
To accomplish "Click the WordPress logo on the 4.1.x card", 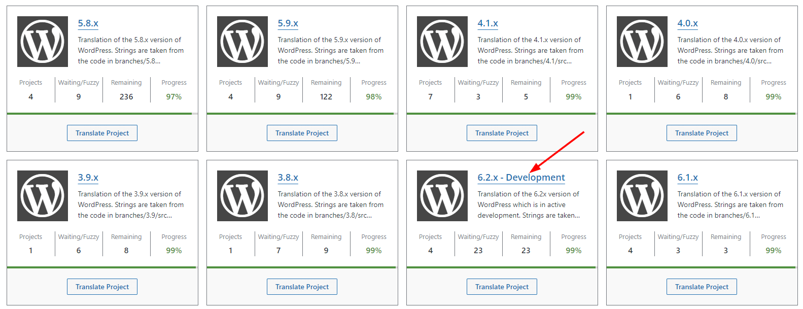I will tap(442, 42).
